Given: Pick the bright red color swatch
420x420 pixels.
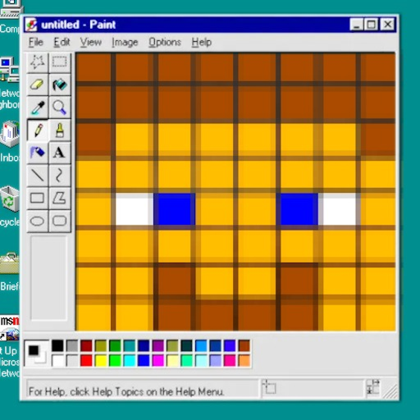Looking at the screenshot, I should coord(86,361).
